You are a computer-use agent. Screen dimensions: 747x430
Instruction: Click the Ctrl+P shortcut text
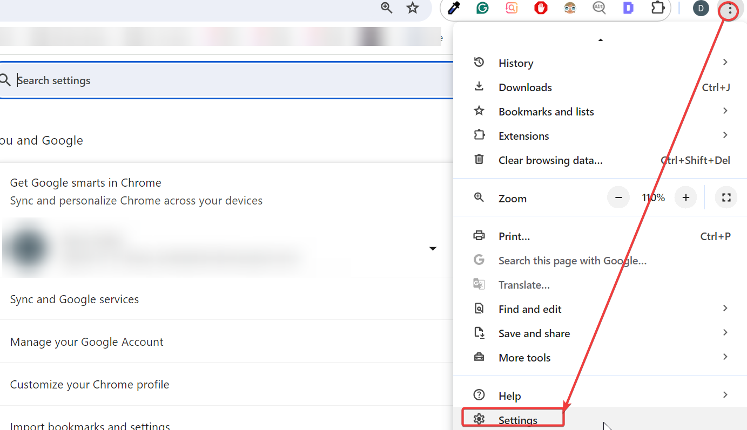pyautogui.click(x=716, y=236)
